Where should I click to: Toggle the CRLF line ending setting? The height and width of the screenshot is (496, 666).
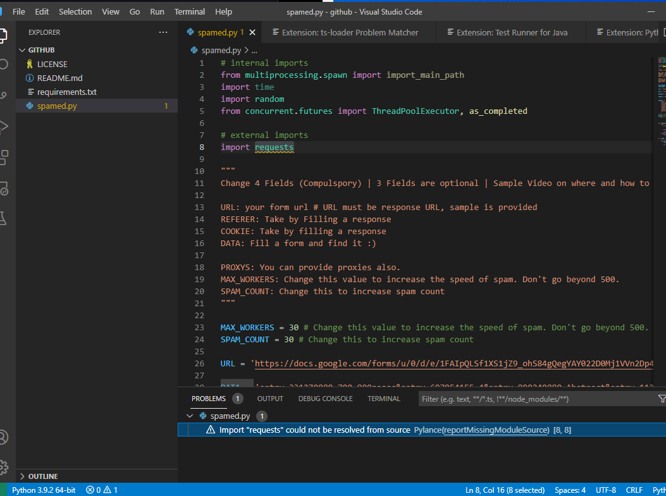tap(634, 490)
